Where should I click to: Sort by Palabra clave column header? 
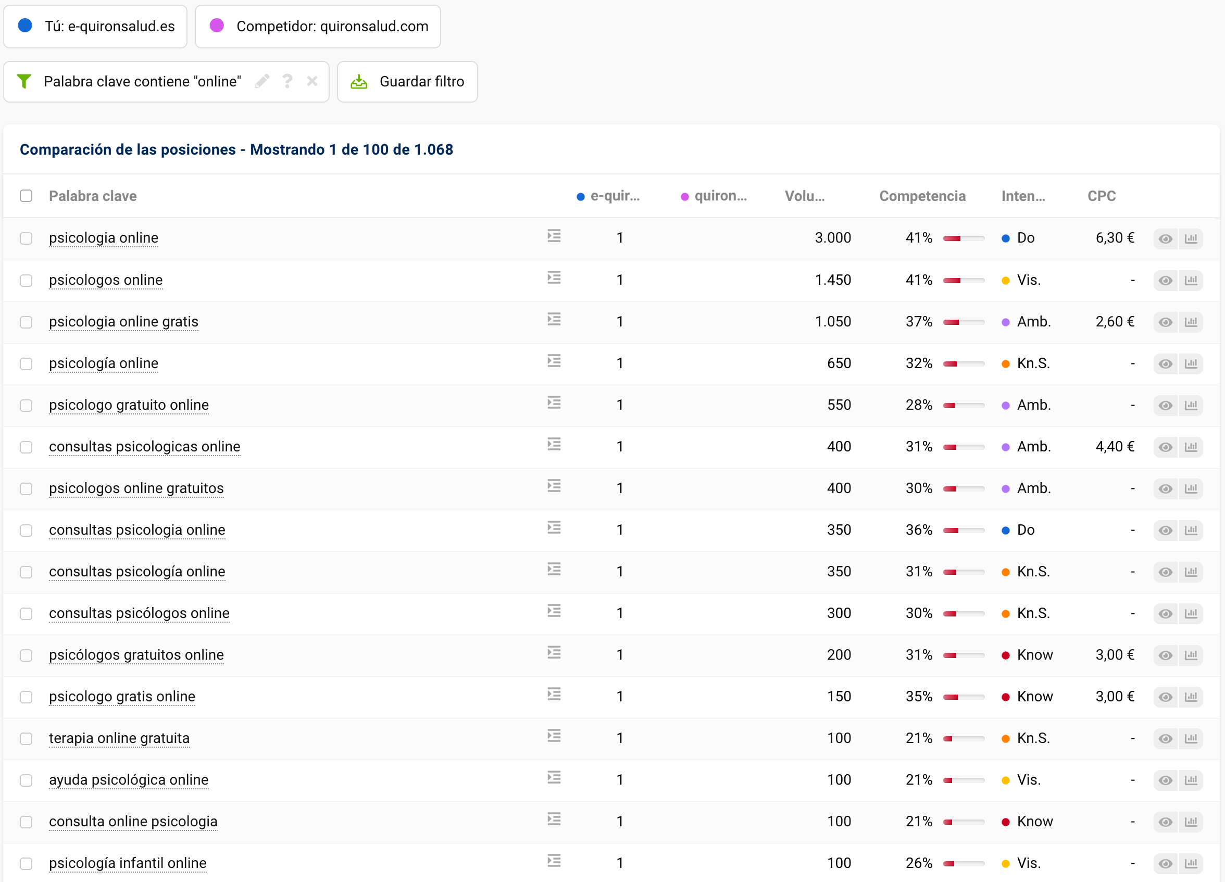92,196
